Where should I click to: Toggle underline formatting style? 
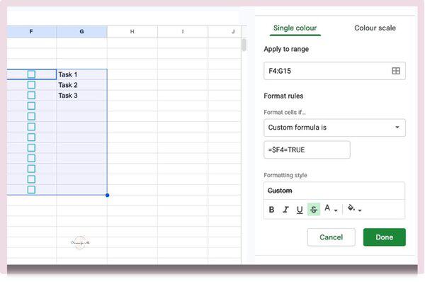[300, 210]
